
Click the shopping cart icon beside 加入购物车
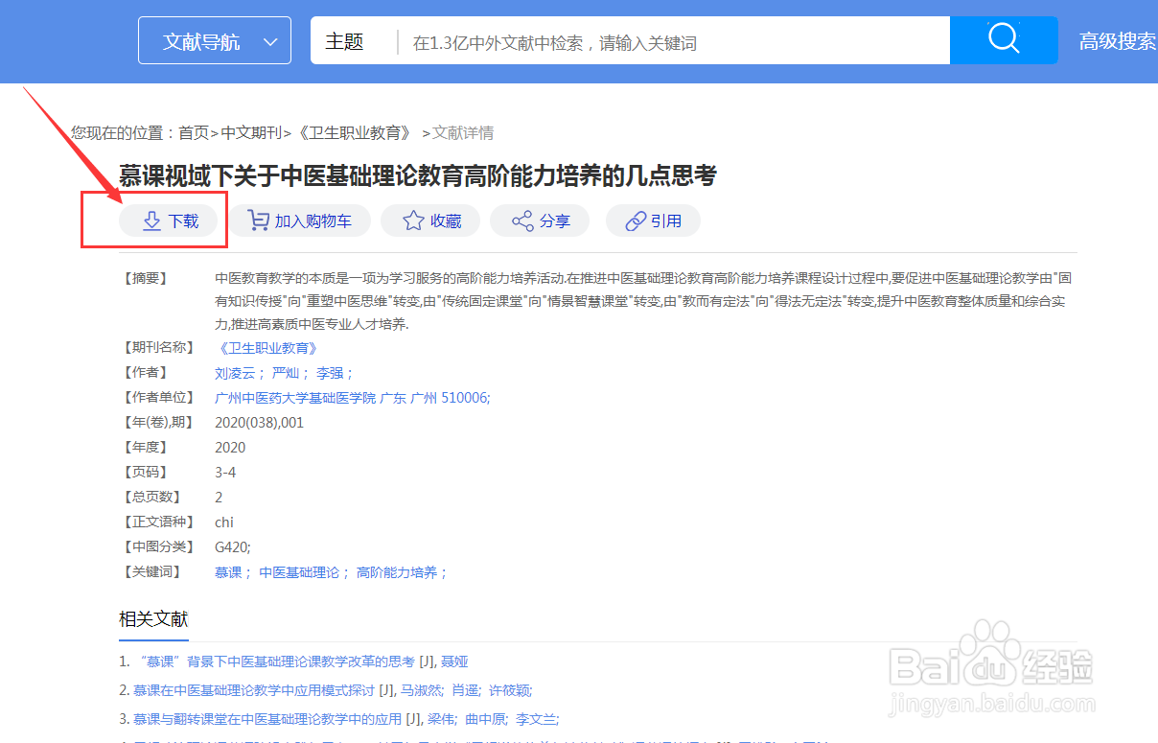257,220
